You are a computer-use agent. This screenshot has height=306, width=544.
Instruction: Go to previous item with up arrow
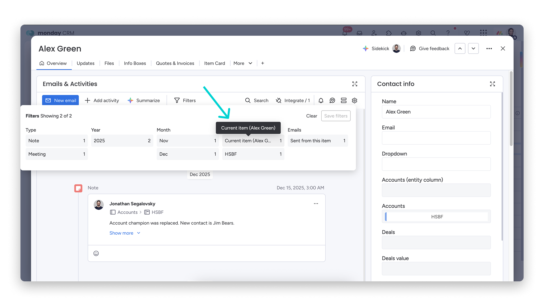click(x=460, y=48)
